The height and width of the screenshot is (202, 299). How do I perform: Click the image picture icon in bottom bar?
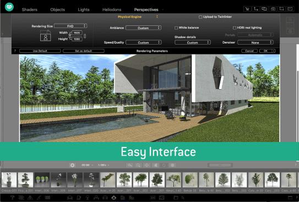[x=161, y=198]
